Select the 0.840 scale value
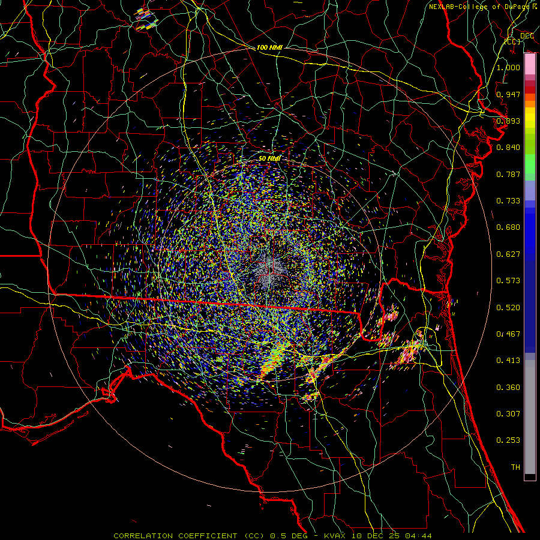This screenshot has width=540, height=540. point(508,148)
